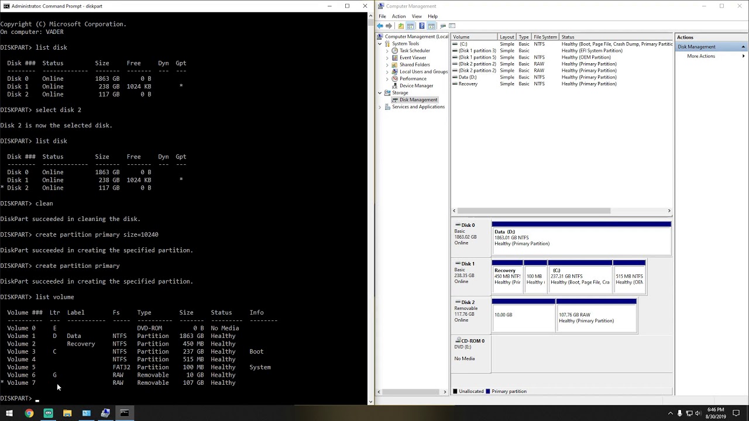Click the CD-ROM 0 DVD (E:) label
This screenshot has width=749, height=421.
[x=470, y=353]
